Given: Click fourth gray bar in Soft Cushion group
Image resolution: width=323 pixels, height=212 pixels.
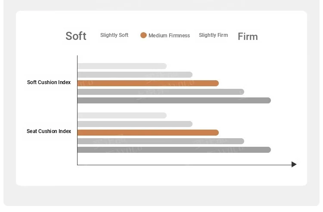Looking at the screenshot, I should point(161,92).
